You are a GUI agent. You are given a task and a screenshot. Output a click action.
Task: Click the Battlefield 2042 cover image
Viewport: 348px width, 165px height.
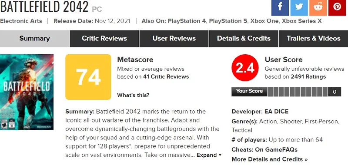pos(27,92)
